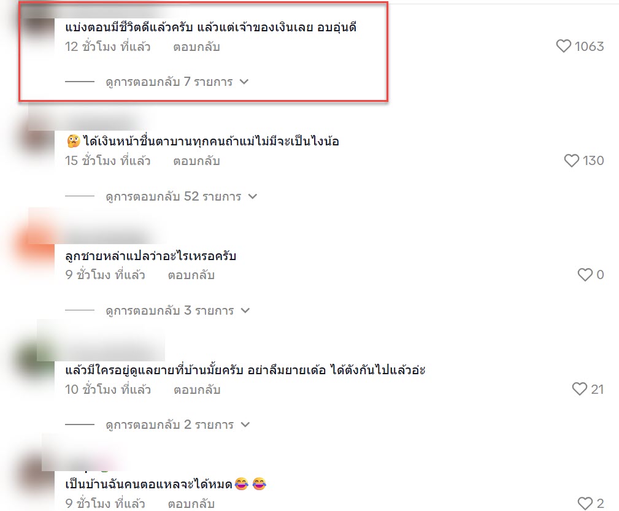
Task: Reply to the 15-hour-old comment
Action: pyautogui.click(x=196, y=161)
